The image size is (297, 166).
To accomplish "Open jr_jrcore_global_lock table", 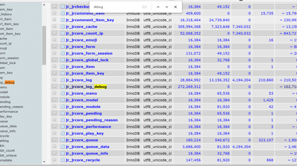I will pos(87,60).
